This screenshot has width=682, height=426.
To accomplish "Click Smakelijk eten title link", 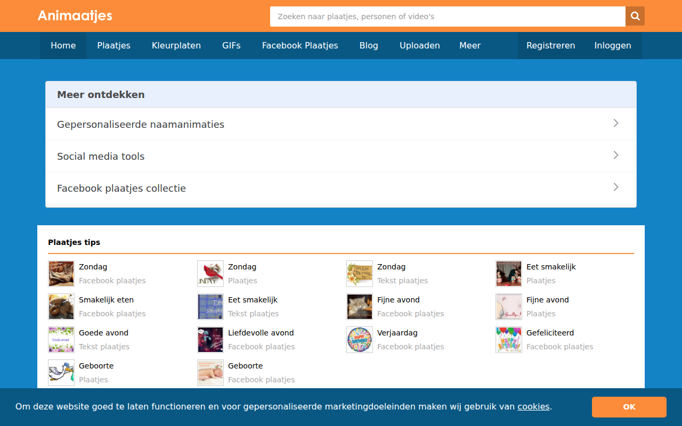I will tap(106, 300).
